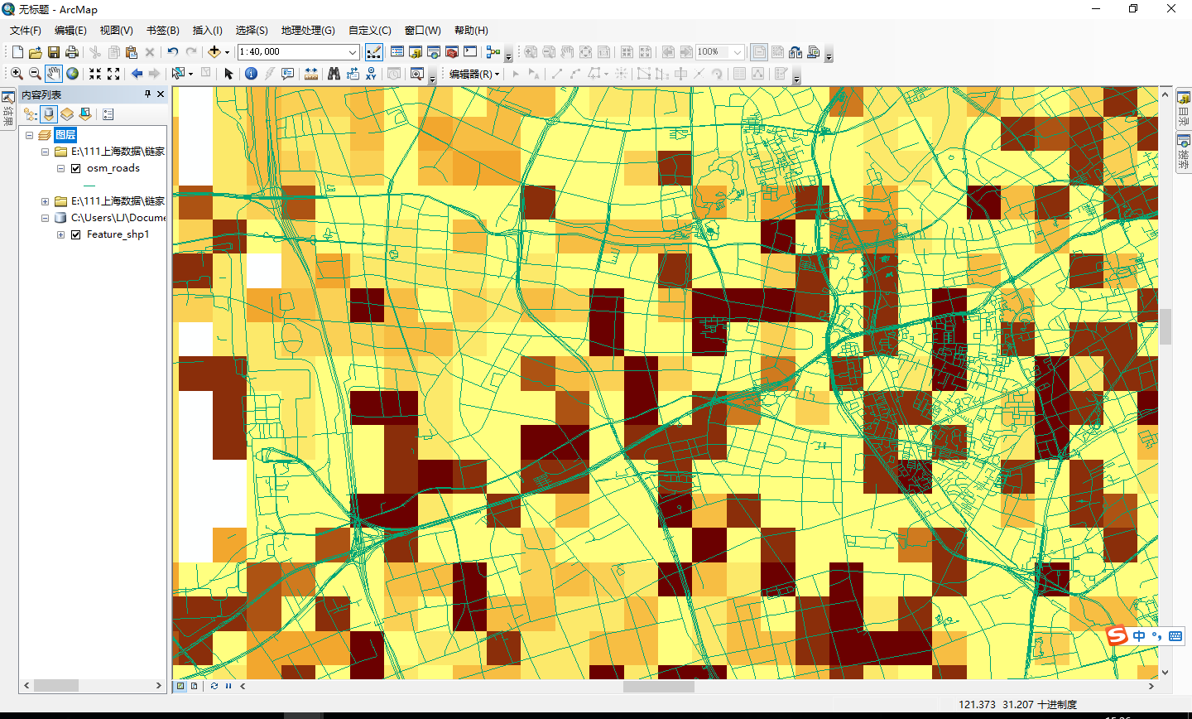Undo the last action
1192x719 pixels.
[172, 52]
